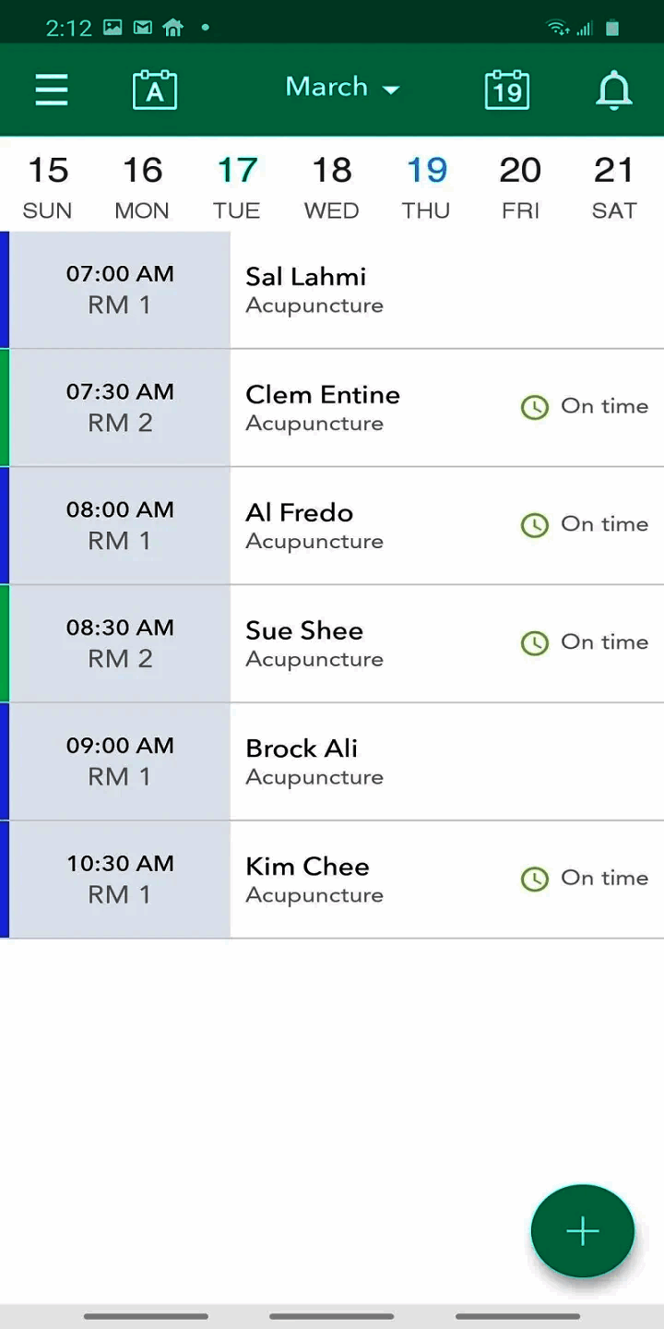This screenshot has height=1329, width=664.
Task: Open the day 19 calendar view icon
Action: pos(507,90)
